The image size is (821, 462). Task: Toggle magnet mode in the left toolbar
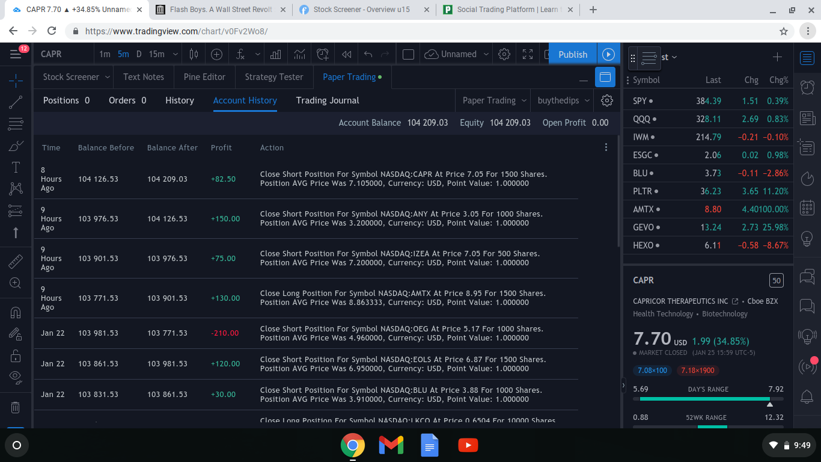coord(16,312)
